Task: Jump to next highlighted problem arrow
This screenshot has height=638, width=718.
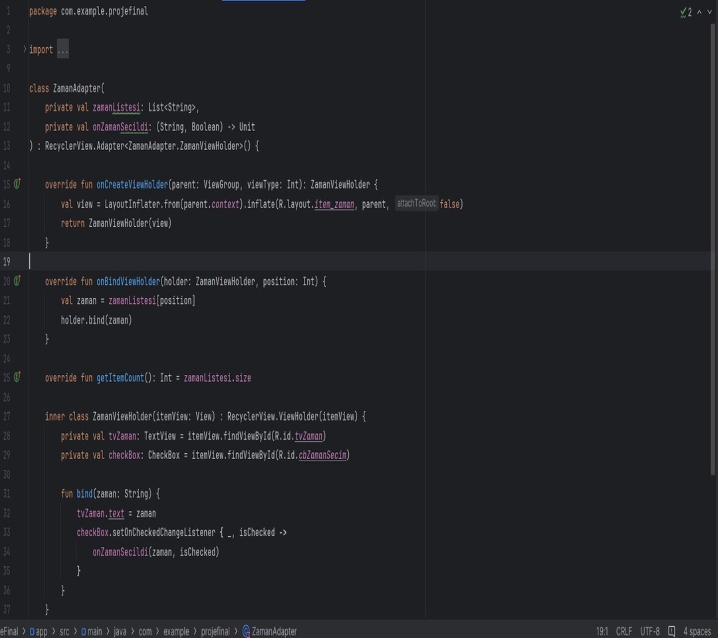Action: point(709,12)
